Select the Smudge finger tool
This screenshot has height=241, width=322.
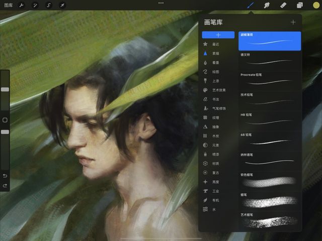click(267, 5)
